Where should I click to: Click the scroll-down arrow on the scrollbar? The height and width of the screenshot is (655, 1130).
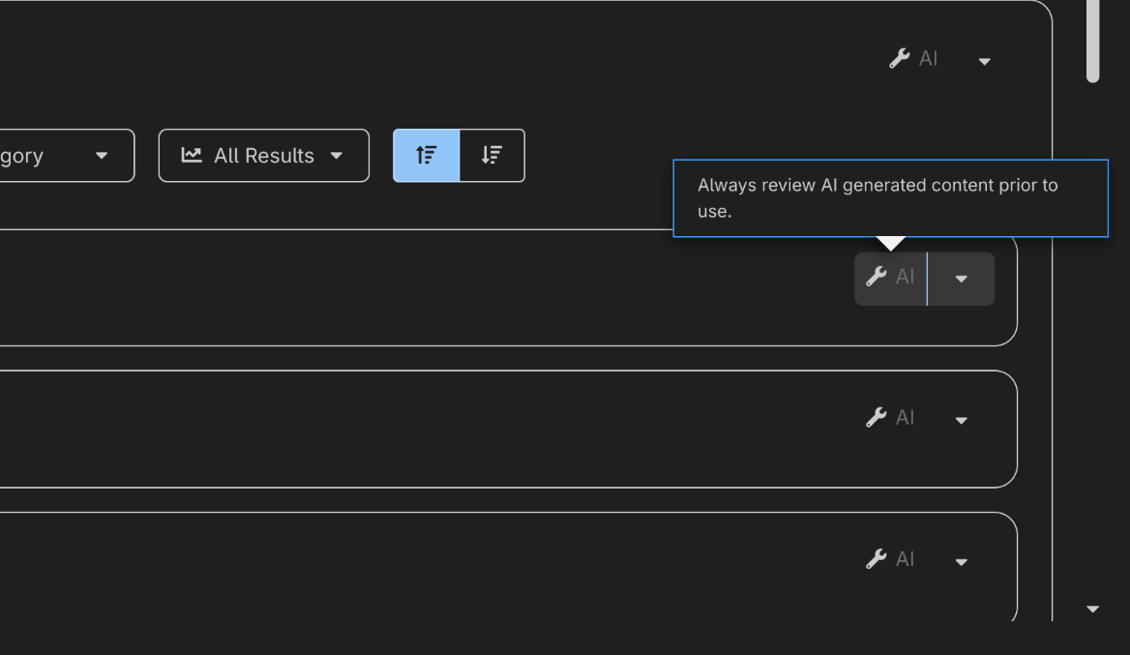(x=1092, y=609)
